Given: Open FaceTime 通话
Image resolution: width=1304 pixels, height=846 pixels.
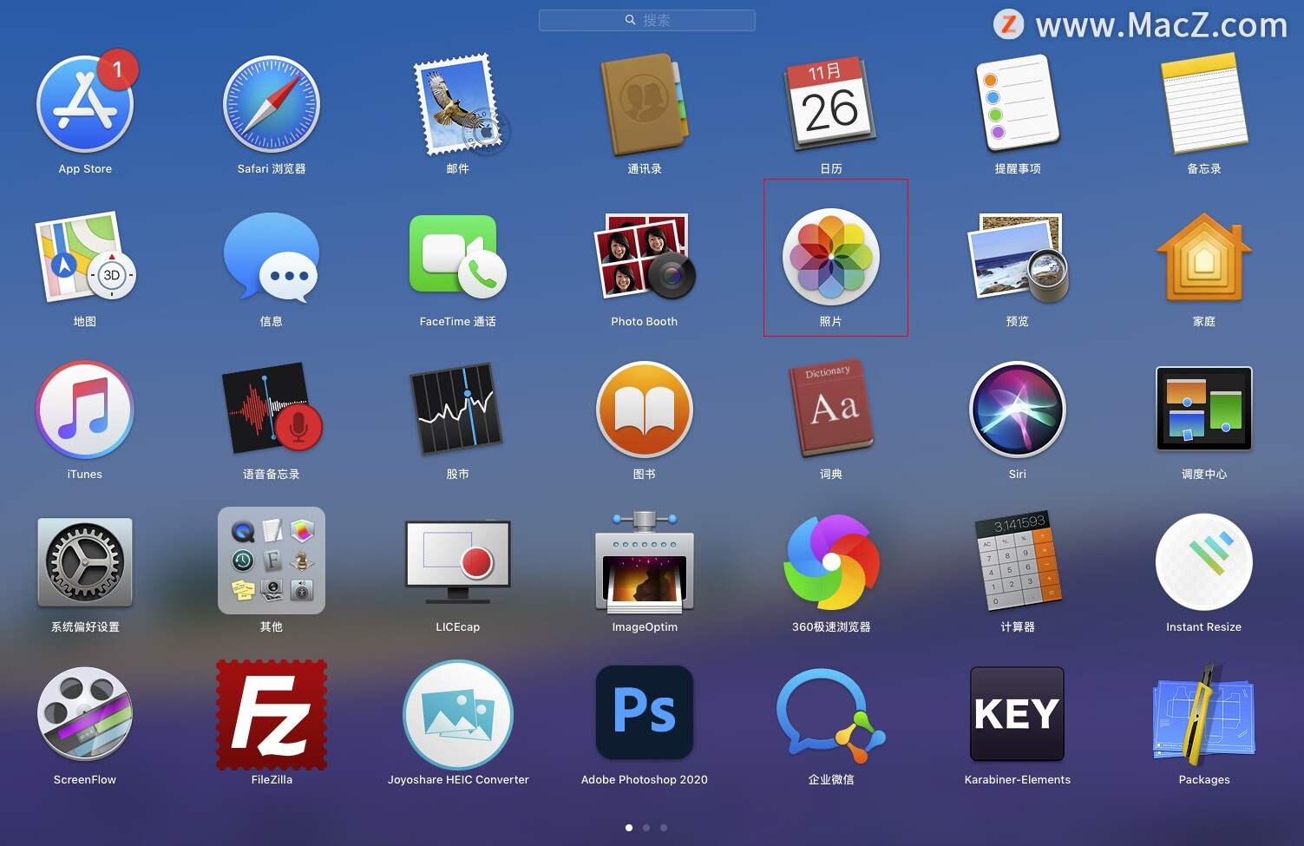Looking at the screenshot, I should (x=458, y=257).
